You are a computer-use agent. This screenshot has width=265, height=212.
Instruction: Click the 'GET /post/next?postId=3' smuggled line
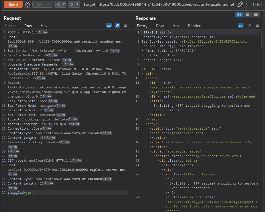tap(40, 161)
